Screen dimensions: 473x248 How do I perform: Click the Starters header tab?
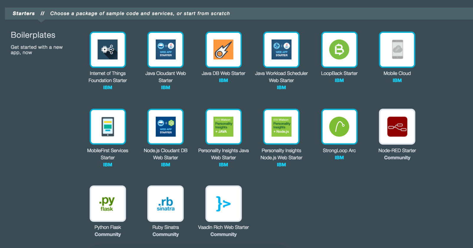(x=24, y=14)
